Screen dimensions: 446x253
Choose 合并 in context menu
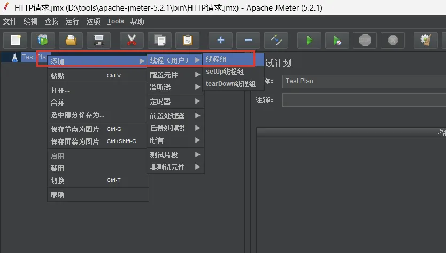pyautogui.click(x=97, y=102)
